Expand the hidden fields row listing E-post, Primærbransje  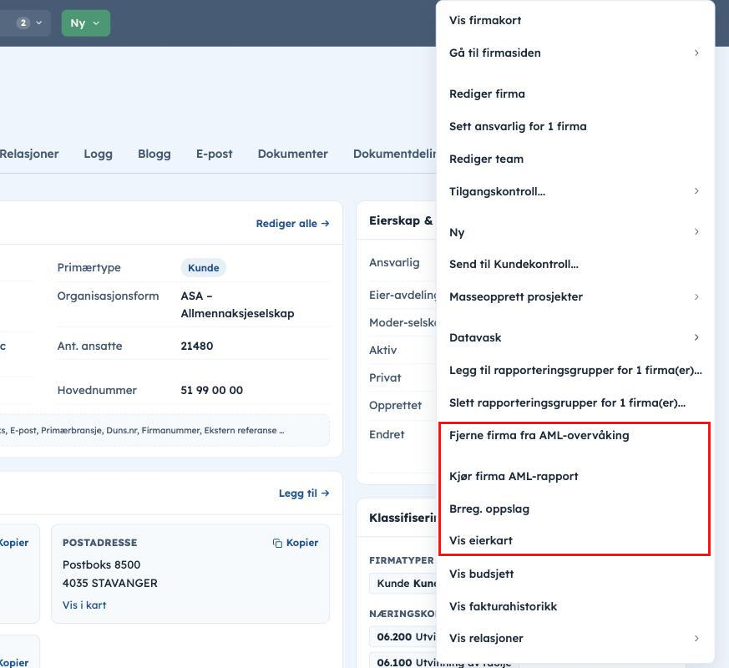click(x=165, y=431)
